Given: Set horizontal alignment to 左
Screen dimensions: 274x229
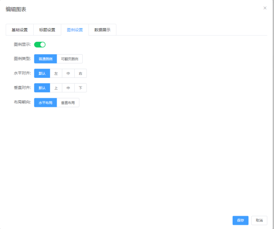Looking at the screenshot, I should tap(56, 73).
